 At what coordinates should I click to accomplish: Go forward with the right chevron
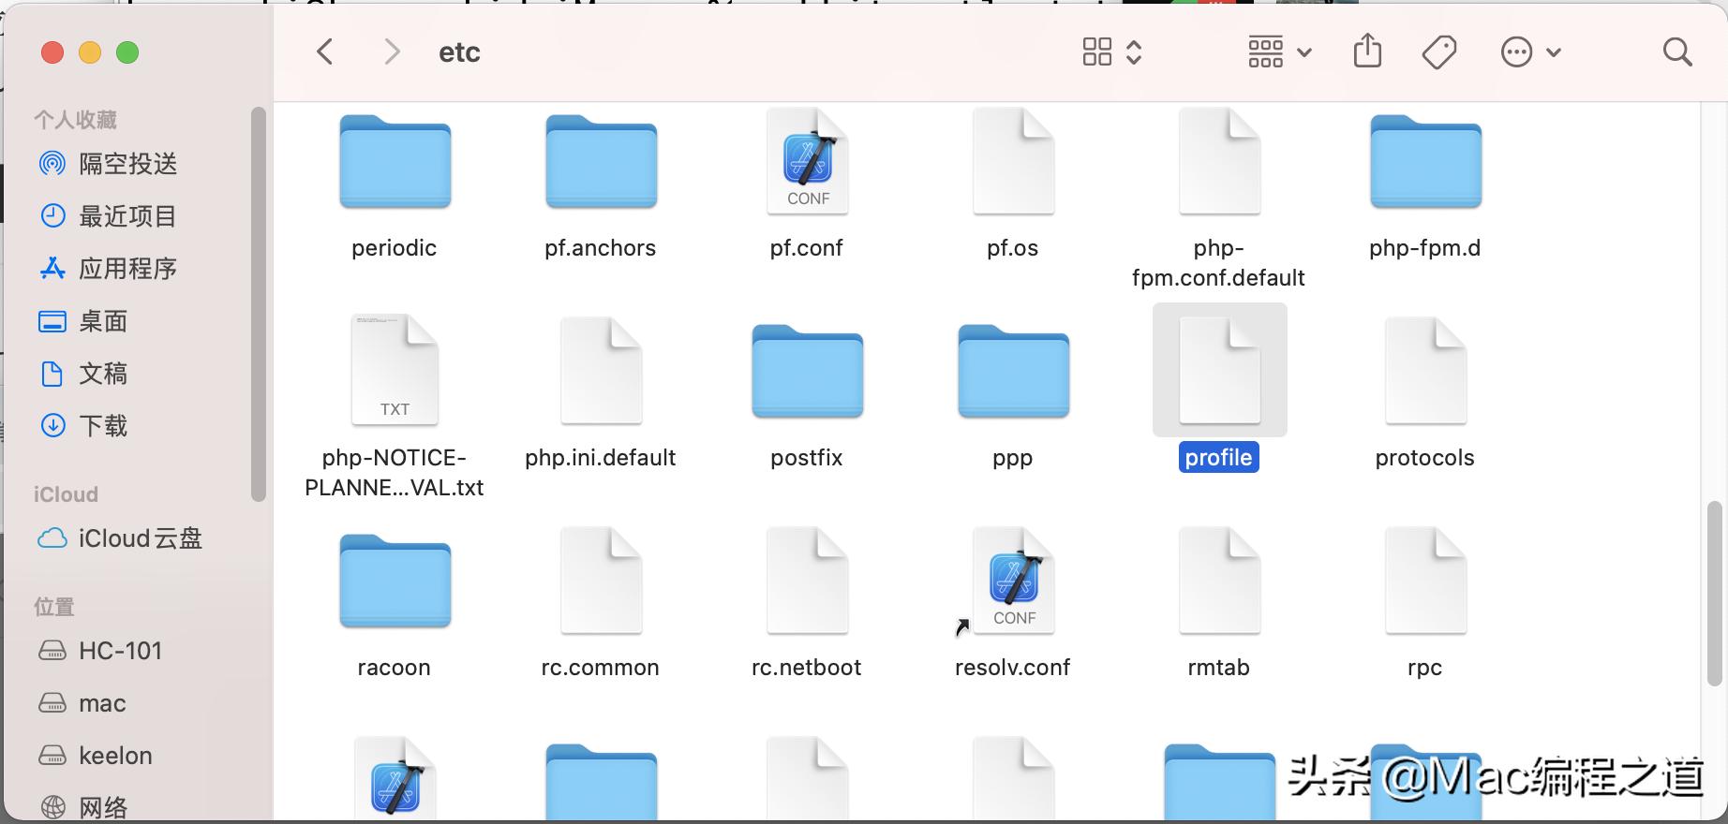392,52
